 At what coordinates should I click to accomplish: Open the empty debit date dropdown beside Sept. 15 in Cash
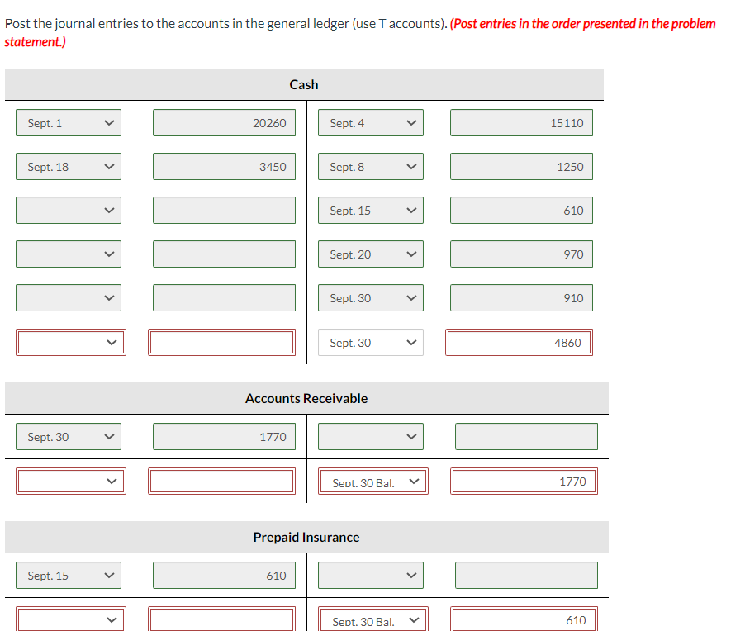pyautogui.click(x=69, y=211)
